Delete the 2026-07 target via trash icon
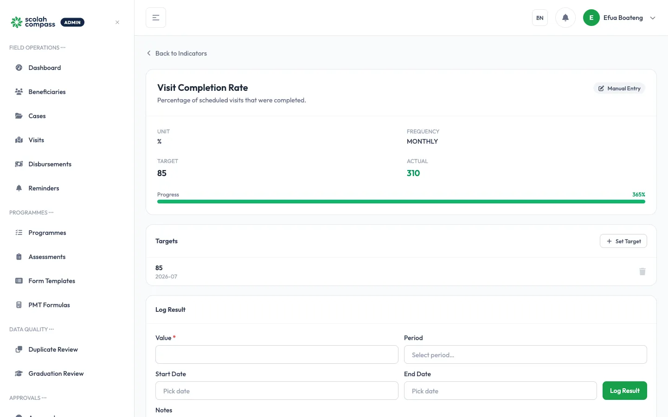Screen dimensions: 668x417 [642, 272]
